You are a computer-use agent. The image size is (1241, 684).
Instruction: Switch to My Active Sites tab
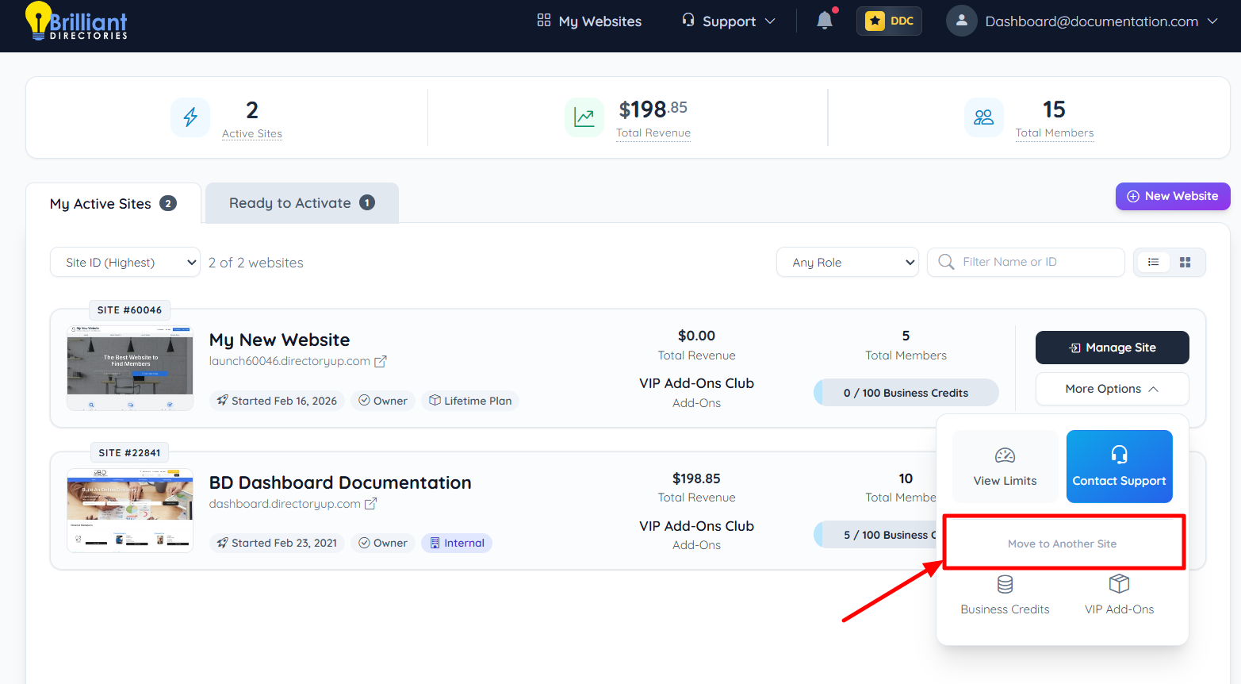[x=113, y=204]
